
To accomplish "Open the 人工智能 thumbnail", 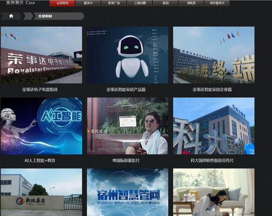I will tap(41, 126).
